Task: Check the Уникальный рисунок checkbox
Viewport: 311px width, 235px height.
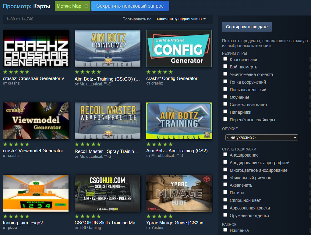Action: pyautogui.click(x=225, y=177)
